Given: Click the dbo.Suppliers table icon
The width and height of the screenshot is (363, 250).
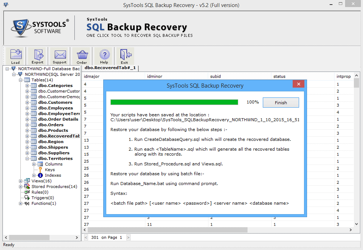Looking at the screenshot, I should click(34, 153).
